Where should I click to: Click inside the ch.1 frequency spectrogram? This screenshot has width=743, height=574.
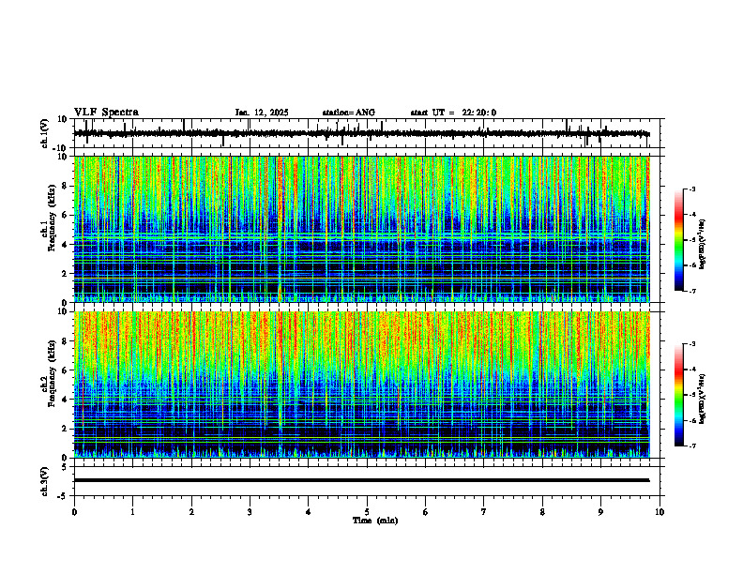(361, 229)
